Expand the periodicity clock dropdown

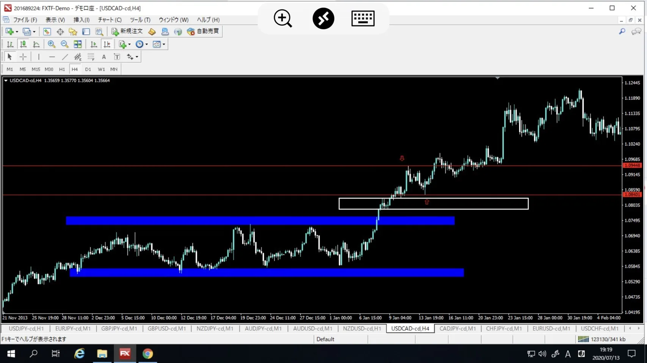click(147, 44)
